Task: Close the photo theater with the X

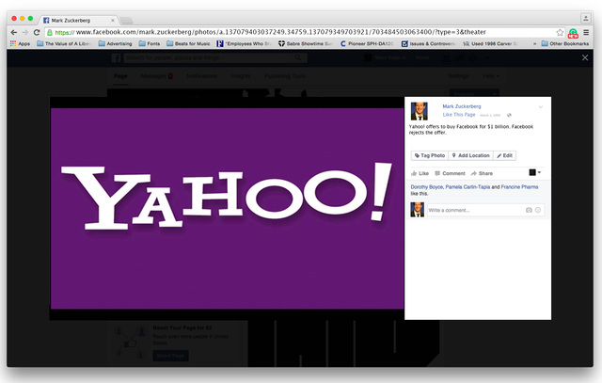Action: pos(585,57)
